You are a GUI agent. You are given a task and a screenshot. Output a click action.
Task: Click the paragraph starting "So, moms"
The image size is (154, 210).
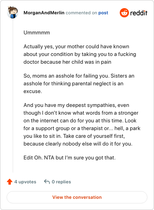coord(79,83)
